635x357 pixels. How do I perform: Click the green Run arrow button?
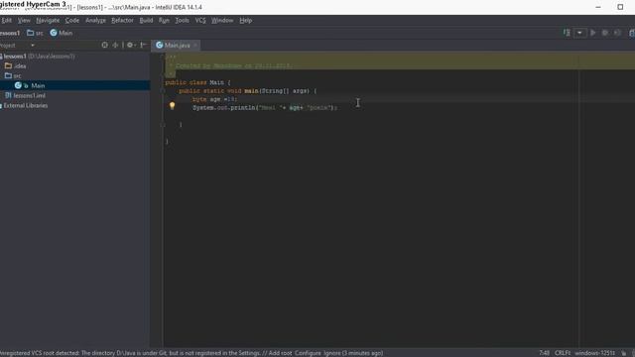pyautogui.click(x=592, y=33)
